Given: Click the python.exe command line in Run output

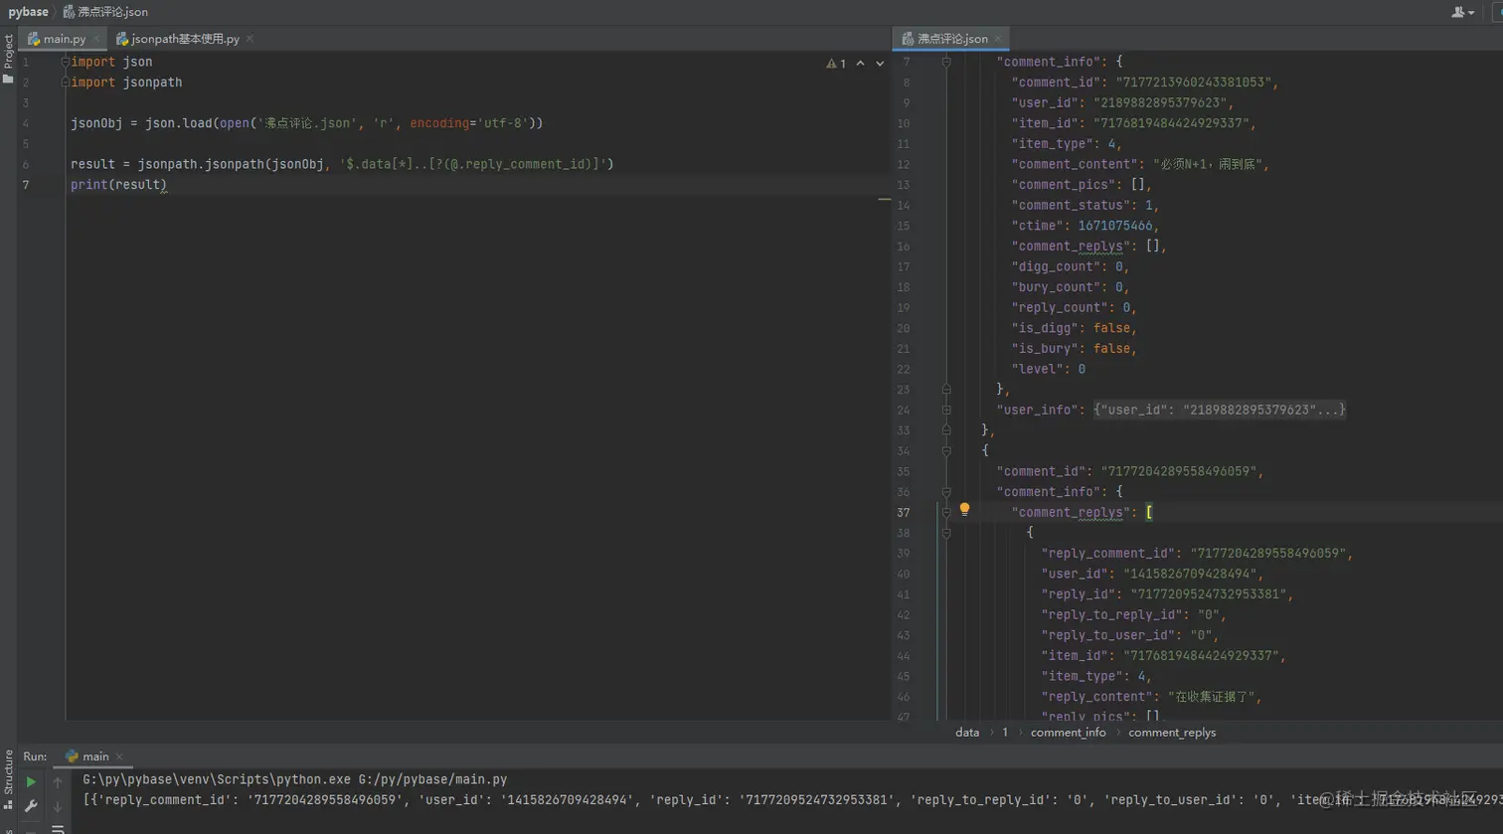Looking at the screenshot, I should 295,780.
